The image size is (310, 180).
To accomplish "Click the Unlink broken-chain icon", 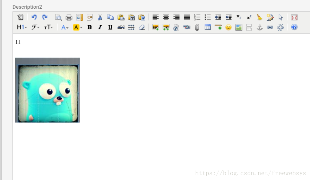I will [x=280, y=27].
